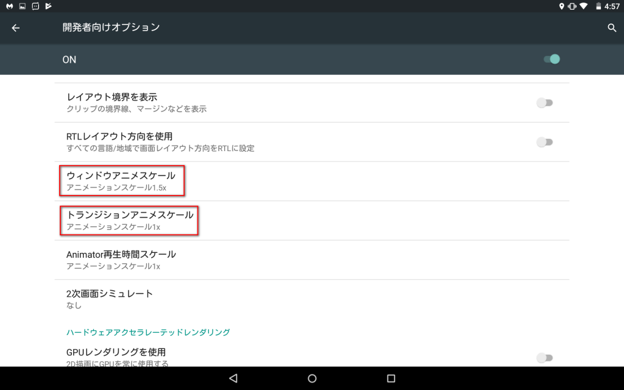
Task: Tap the back arrow in the app bar
Action: click(16, 28)
